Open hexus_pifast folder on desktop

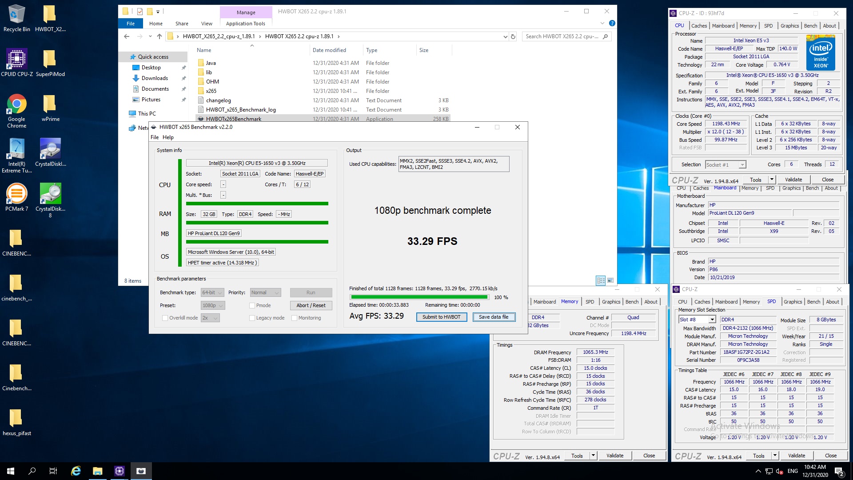coord(16,422)
